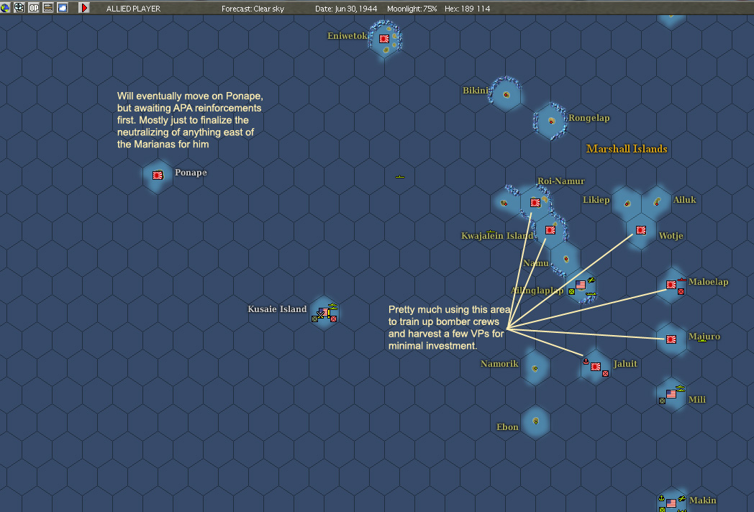Image resolution: width=754 pixels, height=512 pixels.
Task: Click the 'Marshall Islands' region label
Action: click(x=627, y=149)
